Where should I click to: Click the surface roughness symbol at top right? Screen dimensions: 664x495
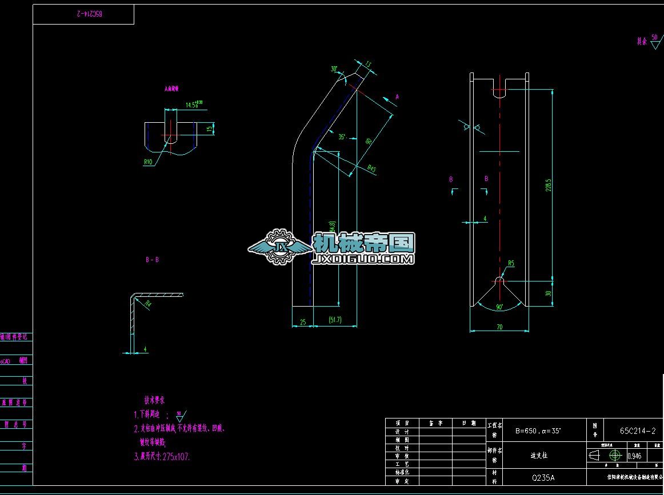coord(654,42)
